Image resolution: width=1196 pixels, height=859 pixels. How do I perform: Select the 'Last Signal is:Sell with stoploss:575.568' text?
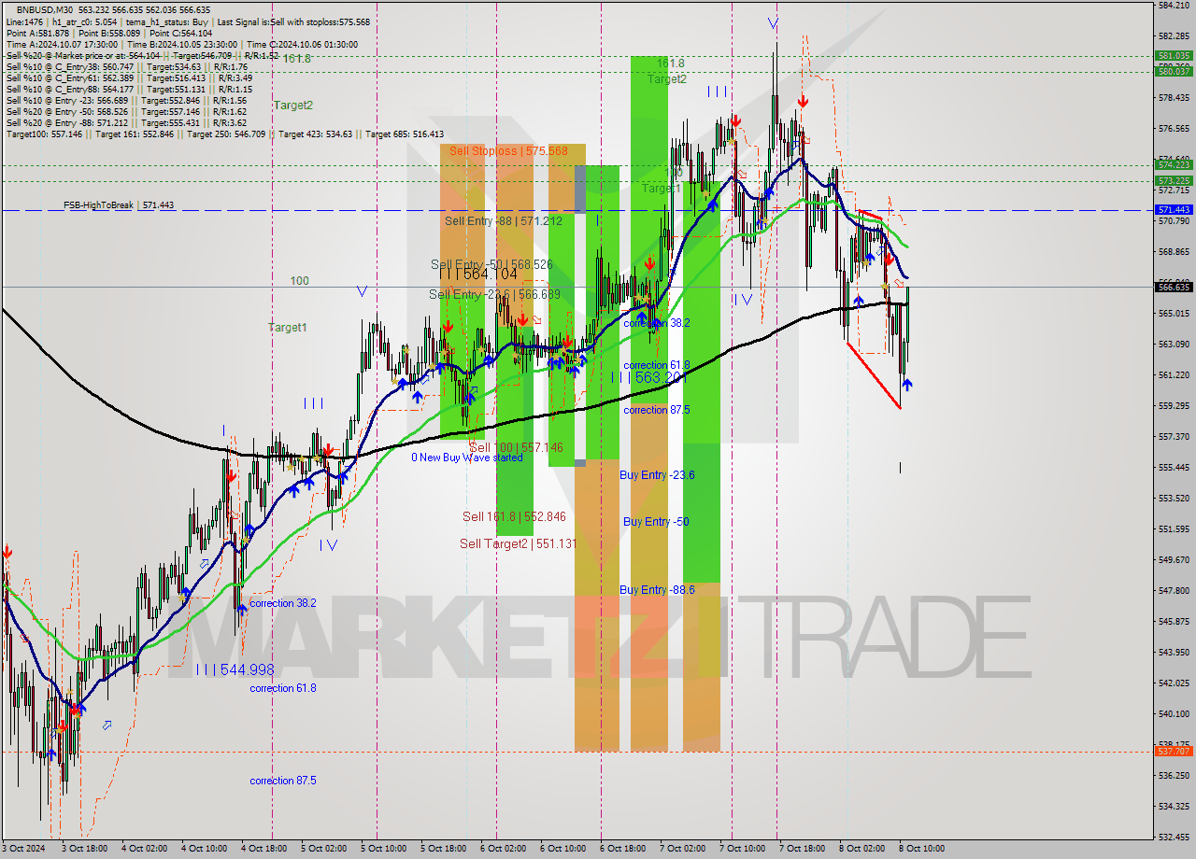[x=293, y=21]
